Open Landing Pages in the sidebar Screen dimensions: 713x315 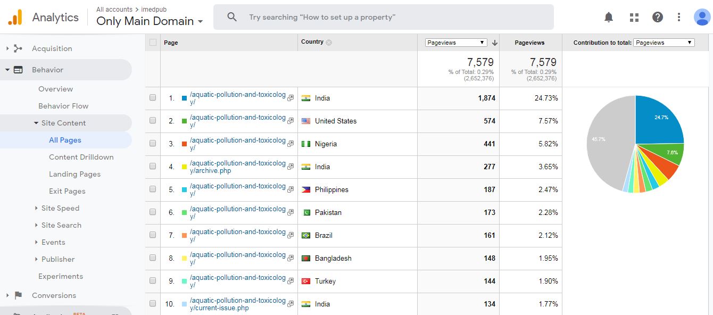74,174
